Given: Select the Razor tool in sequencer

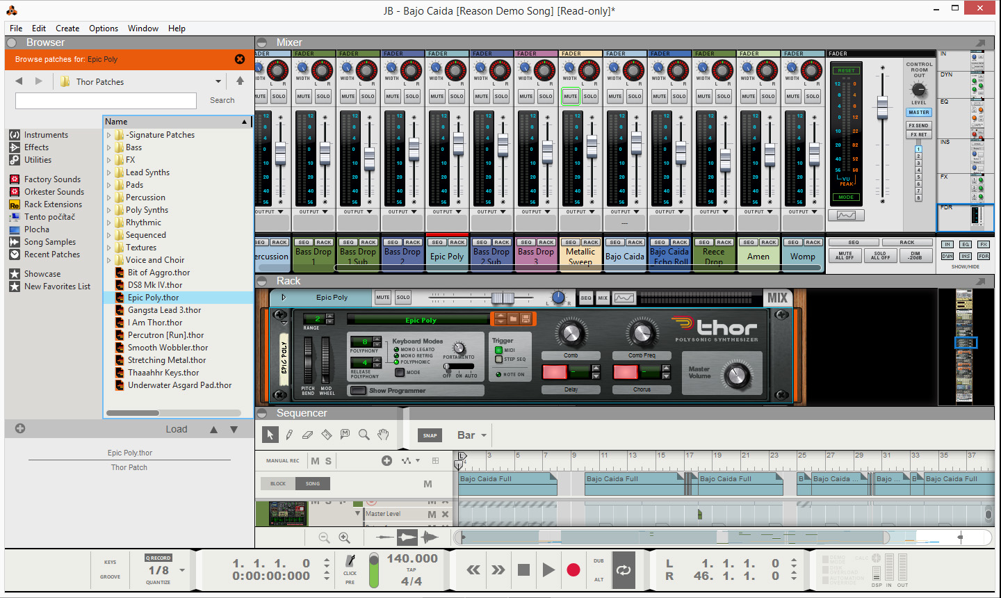Looking at the screenshot, I should [327, 435].
